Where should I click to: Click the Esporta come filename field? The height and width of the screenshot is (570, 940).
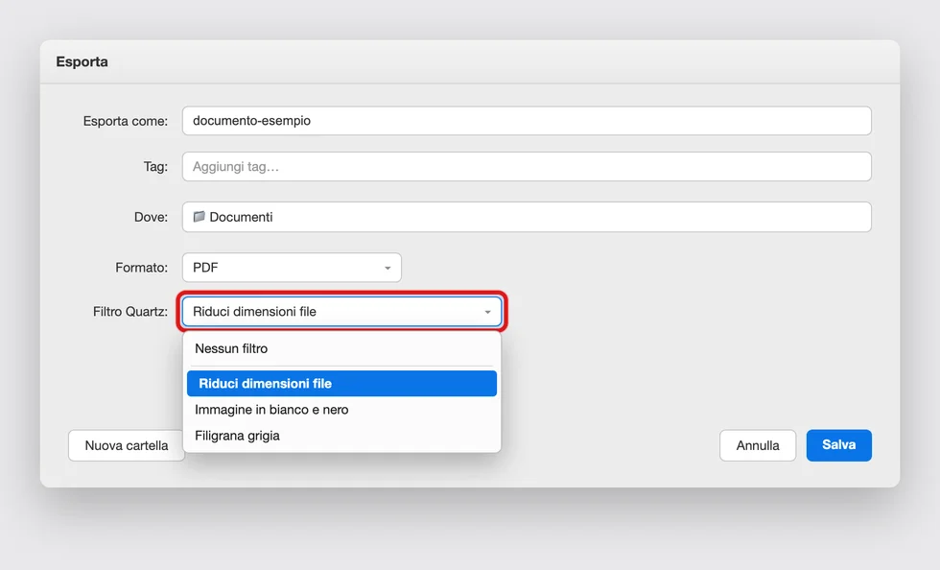click(x=527, y=121)
